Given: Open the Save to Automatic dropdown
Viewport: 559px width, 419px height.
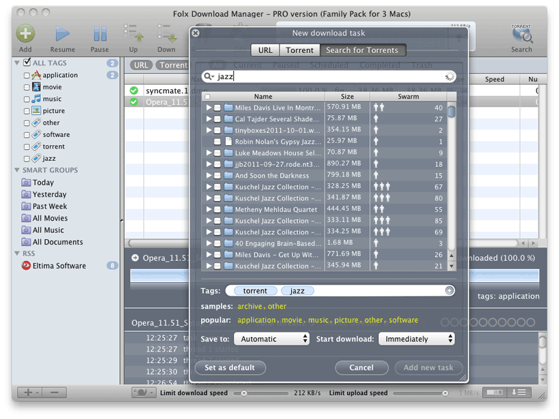Looking at the screenshot, I should [271, 339].
